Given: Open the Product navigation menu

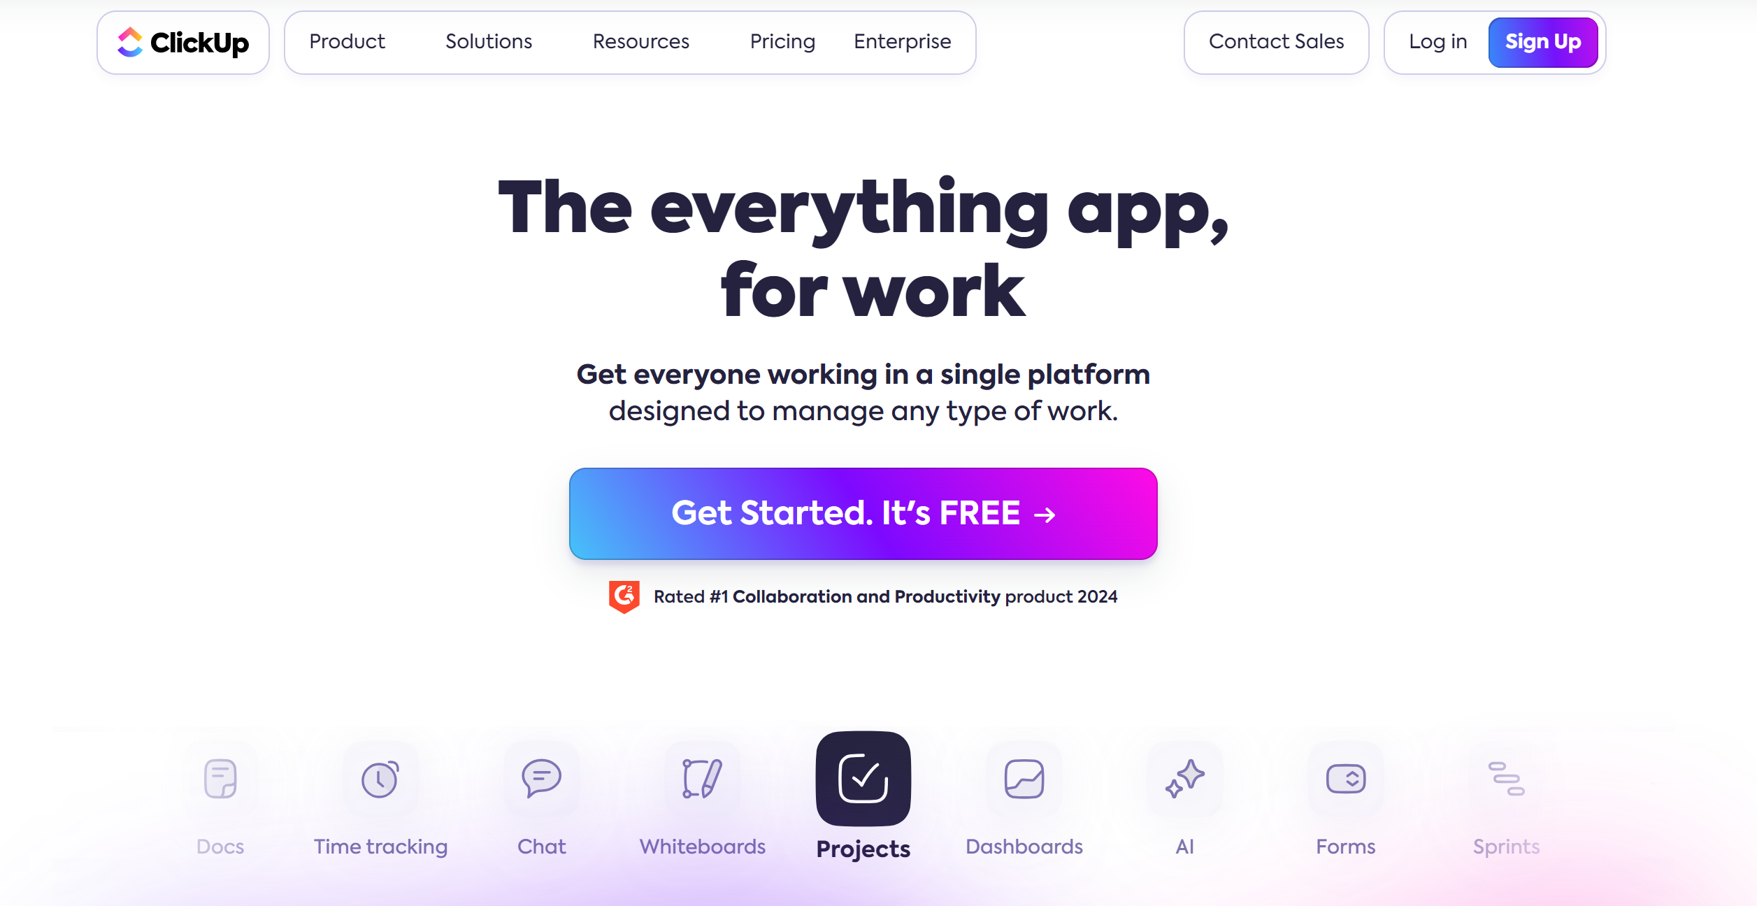Looking at the screenshot, I should [x=347, y=42].
